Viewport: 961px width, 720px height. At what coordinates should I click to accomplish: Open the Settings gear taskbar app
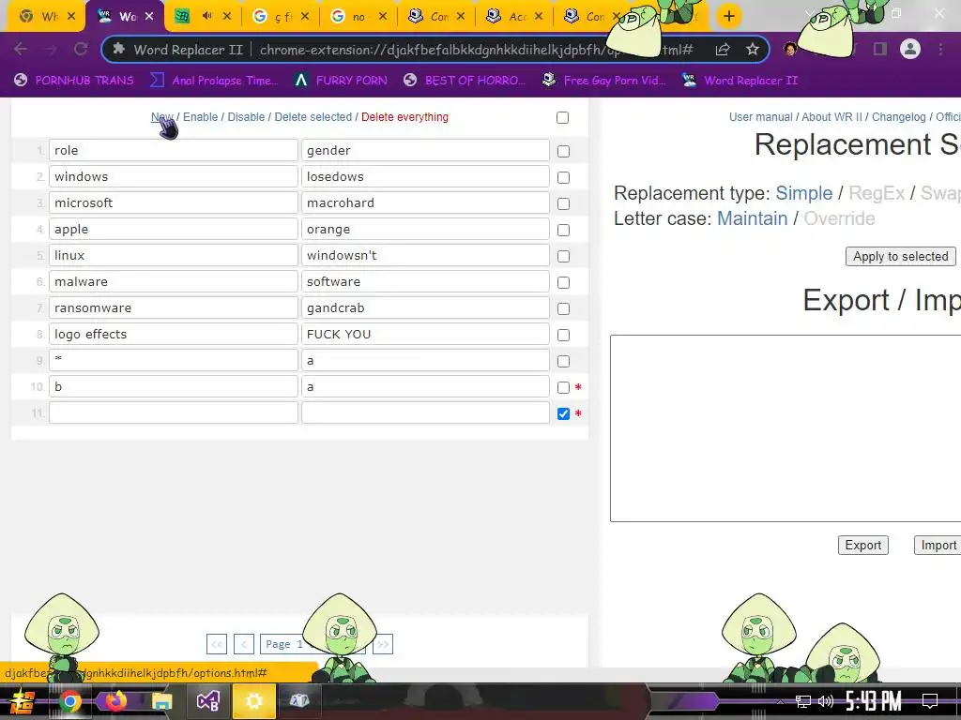coord(253,701)
